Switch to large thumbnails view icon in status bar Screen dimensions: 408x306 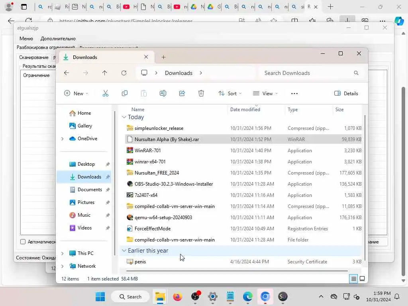pos(362,279)
